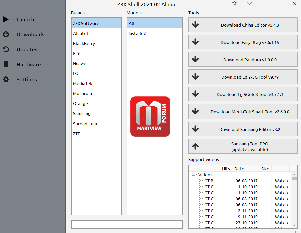Screen dimensions: 301x233
Task: Select Orange brand
Action: 96,103
